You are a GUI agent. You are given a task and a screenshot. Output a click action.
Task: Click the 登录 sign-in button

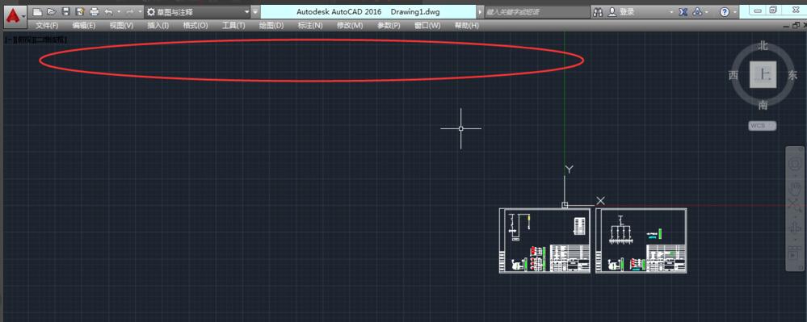tap(622, 11)
